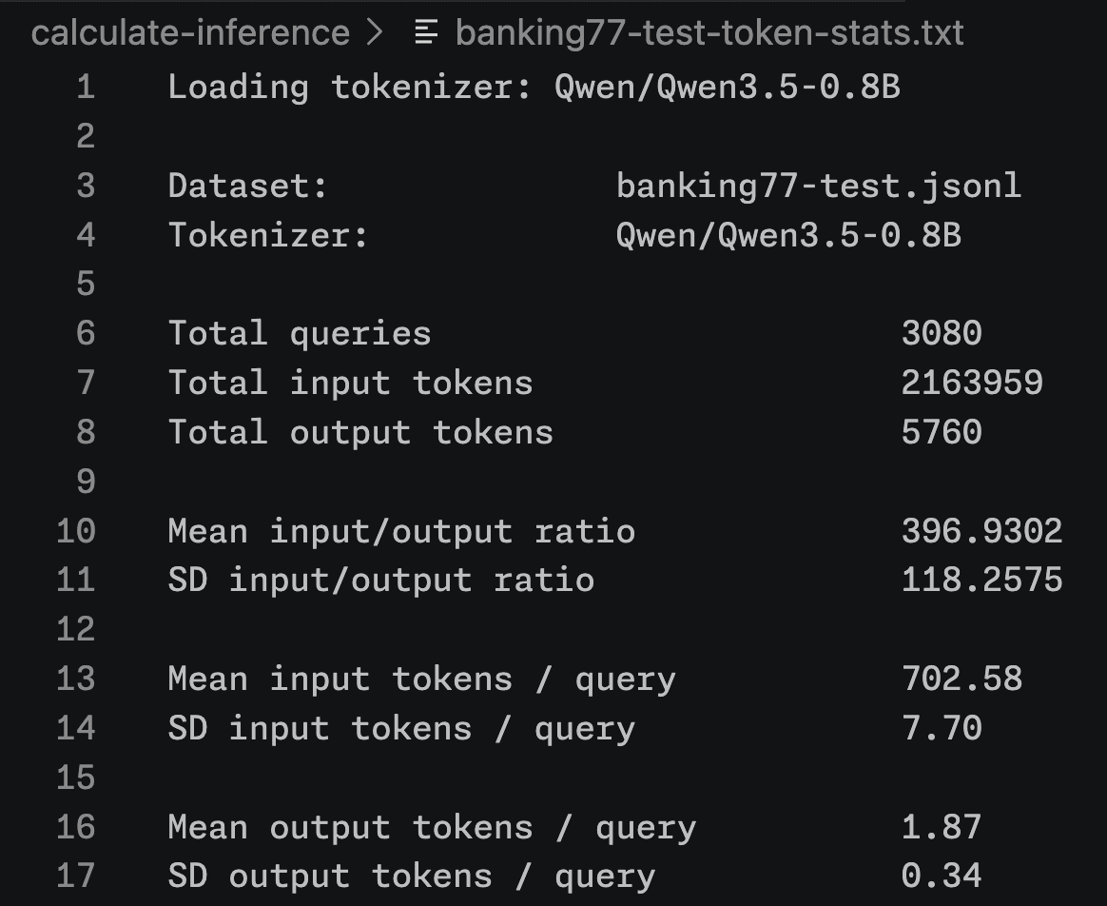Viewport: 1107px width, 906px height.
Task: Click the calculate-inference breadcrumb folder
Action: [x=190, y=32]
